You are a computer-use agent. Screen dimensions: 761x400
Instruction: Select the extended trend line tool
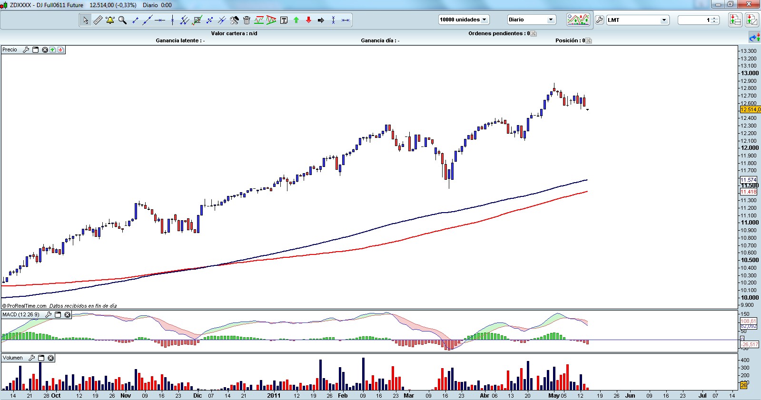tap(148, 20)
